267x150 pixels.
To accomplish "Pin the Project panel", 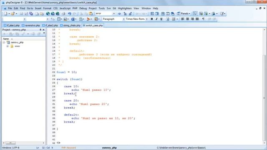I will (x=40, y=30).
